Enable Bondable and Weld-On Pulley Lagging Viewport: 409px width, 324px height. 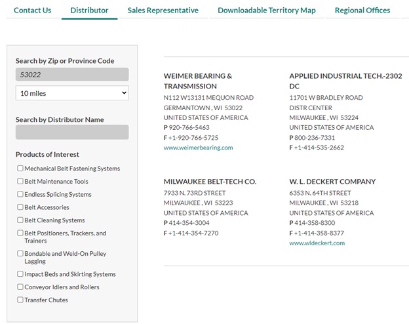point(20,253)
